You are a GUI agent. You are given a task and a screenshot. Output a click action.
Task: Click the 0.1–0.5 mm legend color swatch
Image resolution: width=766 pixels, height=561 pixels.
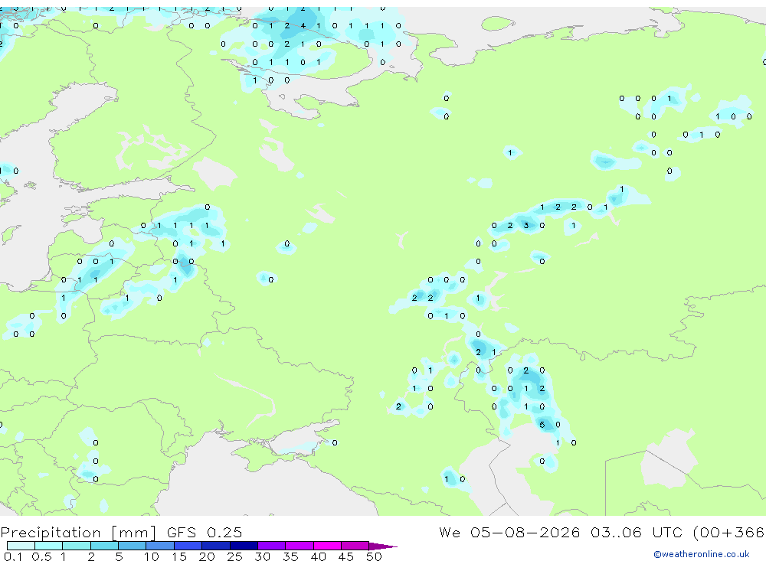[21, 546]
